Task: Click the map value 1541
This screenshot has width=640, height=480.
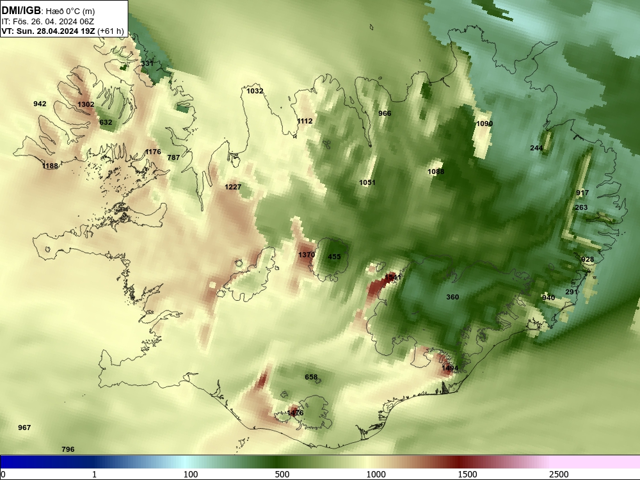Action: [393, 277]
